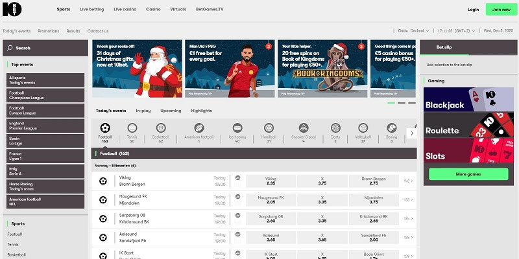Screen dimensions: 519x259
Task: Select the Snooker & pool icon
Action: [304, 128]
